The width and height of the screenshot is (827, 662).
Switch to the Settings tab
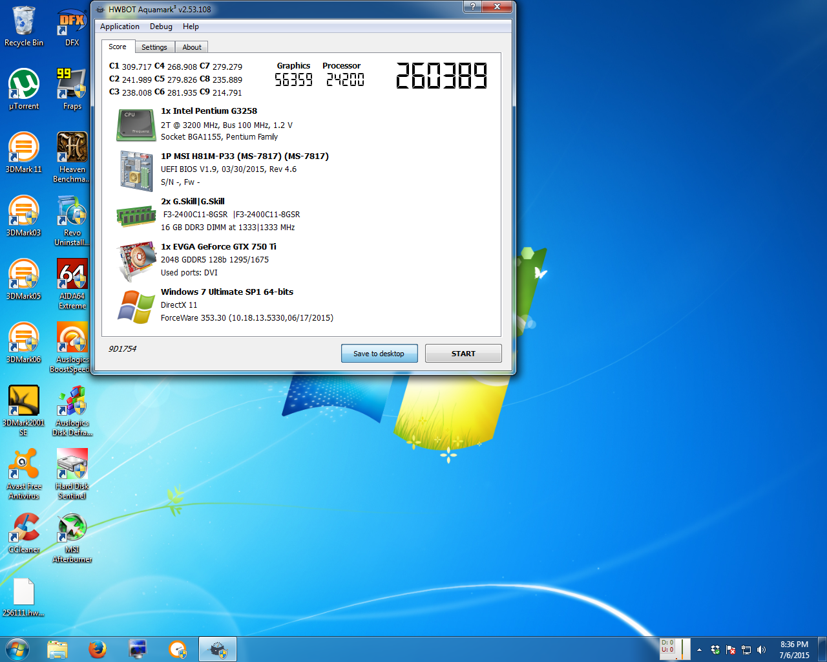click(x=154, y=47)
